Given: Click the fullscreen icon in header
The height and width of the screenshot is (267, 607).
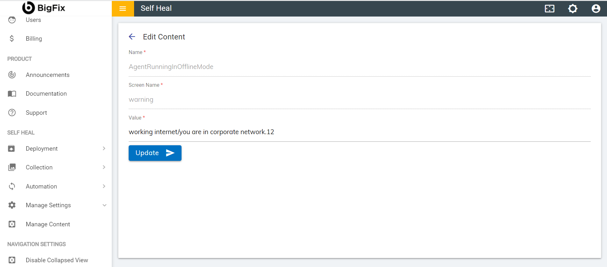Looking at the screenshot, I should 549,9.
